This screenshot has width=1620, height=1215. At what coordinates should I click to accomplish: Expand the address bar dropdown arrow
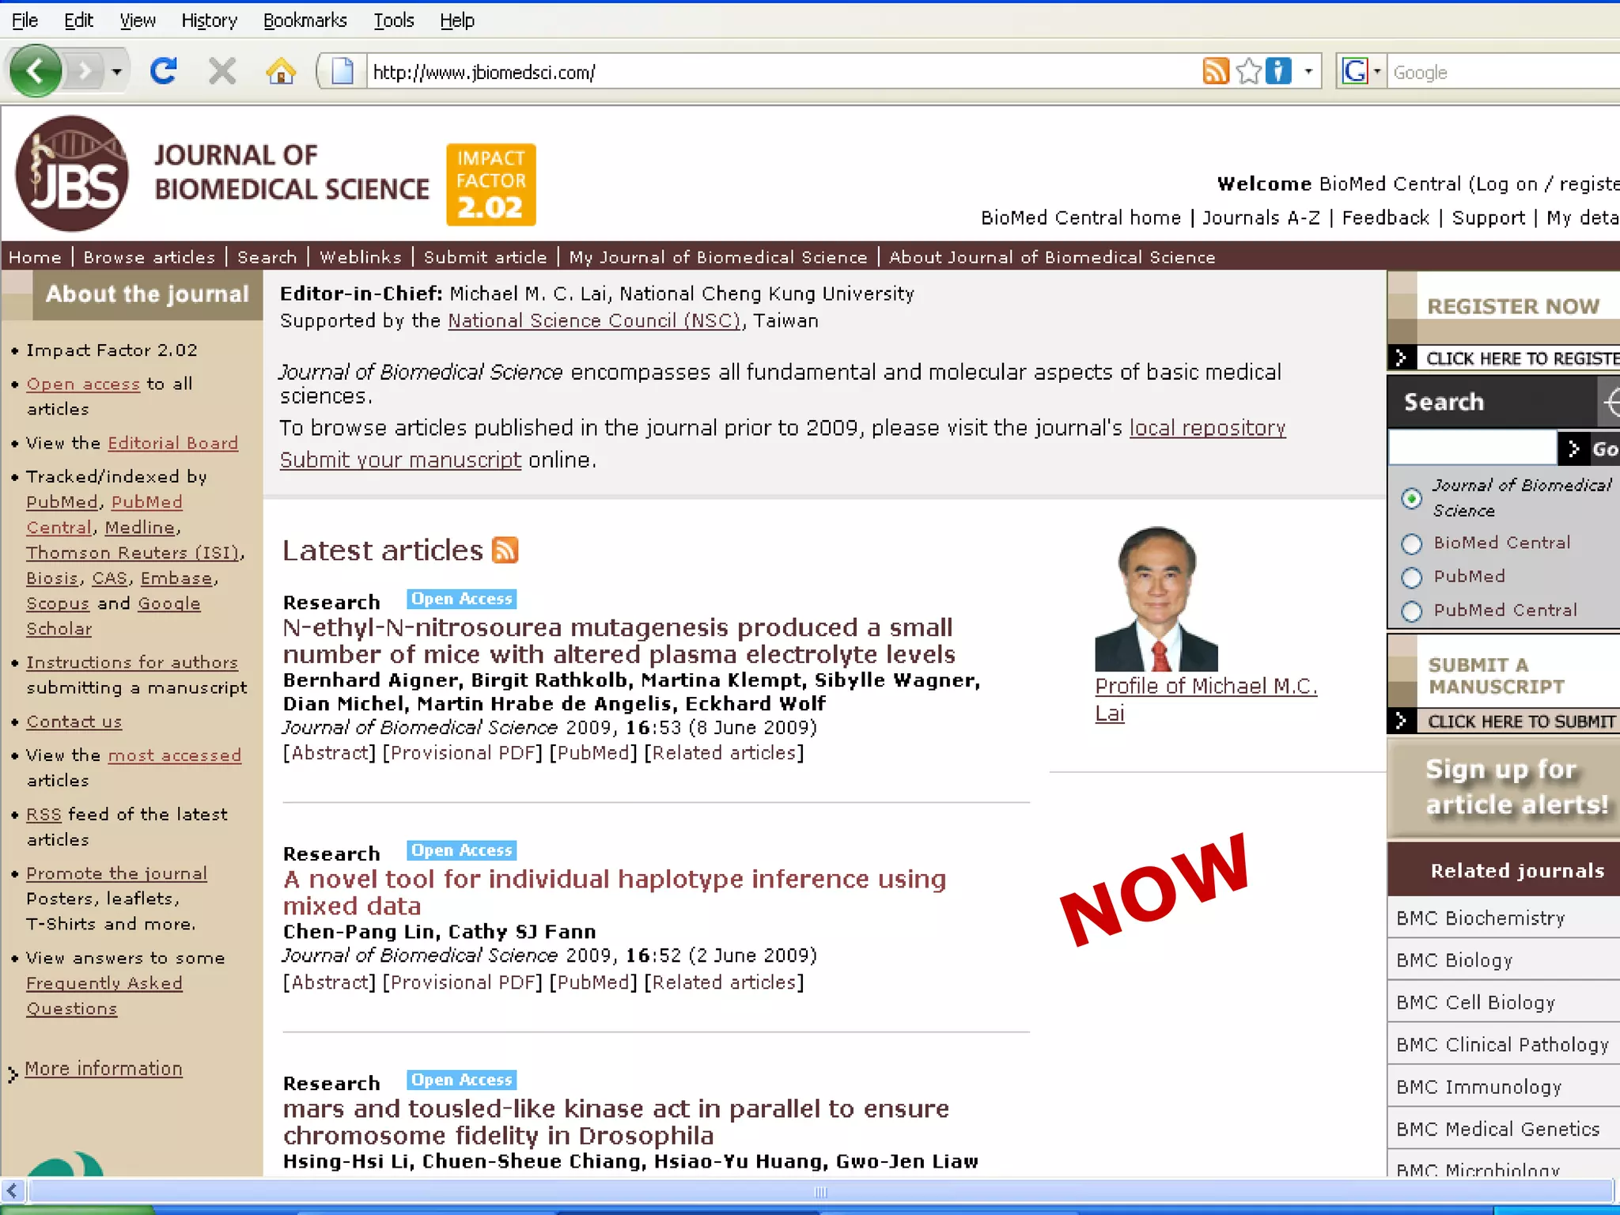click(1308, 72)
